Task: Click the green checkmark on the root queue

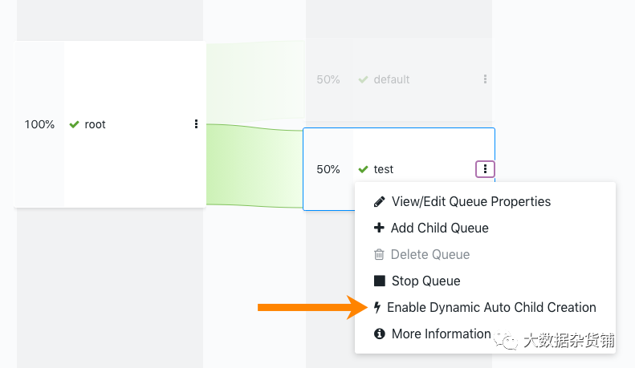Action: (x=75, y=124)
